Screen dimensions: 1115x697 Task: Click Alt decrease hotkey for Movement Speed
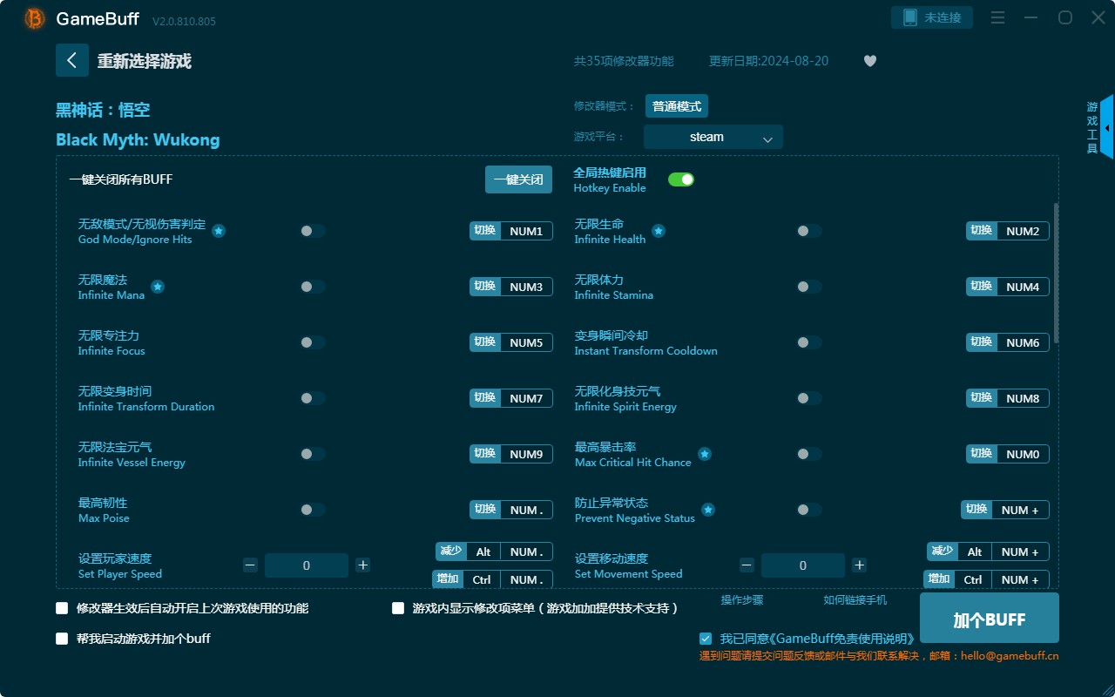[975, 552]
